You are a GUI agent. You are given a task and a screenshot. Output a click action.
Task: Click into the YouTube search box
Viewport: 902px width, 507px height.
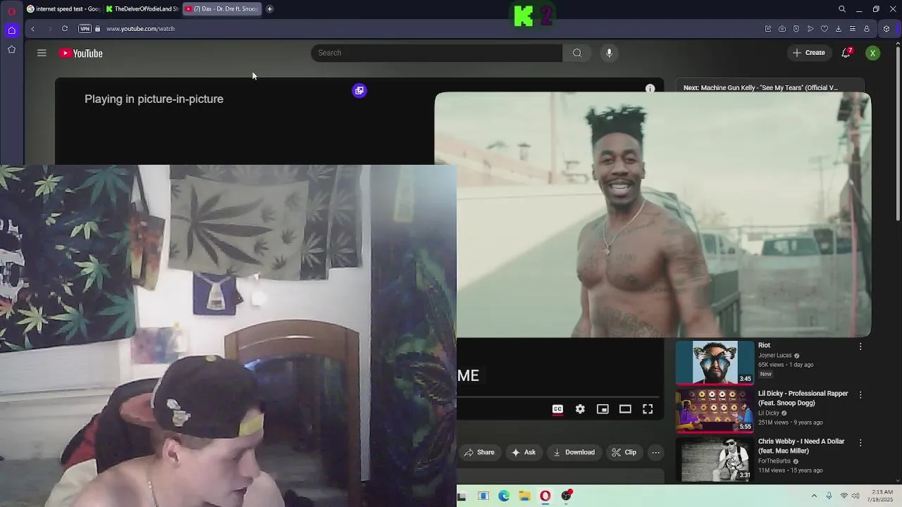pyautogui.click(x=436, y=53)
